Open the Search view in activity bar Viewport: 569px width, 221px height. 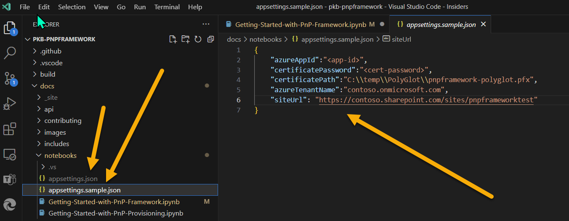coord(9,53)
